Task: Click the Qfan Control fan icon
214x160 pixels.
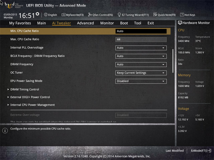Action: [90, 15]
